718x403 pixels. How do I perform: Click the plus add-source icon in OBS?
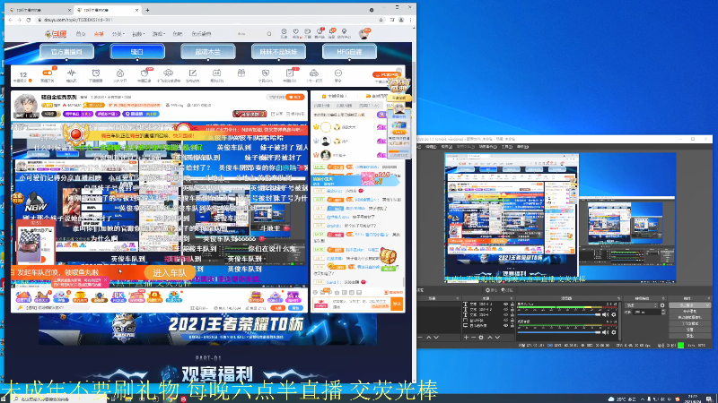[x=466, y=338]
